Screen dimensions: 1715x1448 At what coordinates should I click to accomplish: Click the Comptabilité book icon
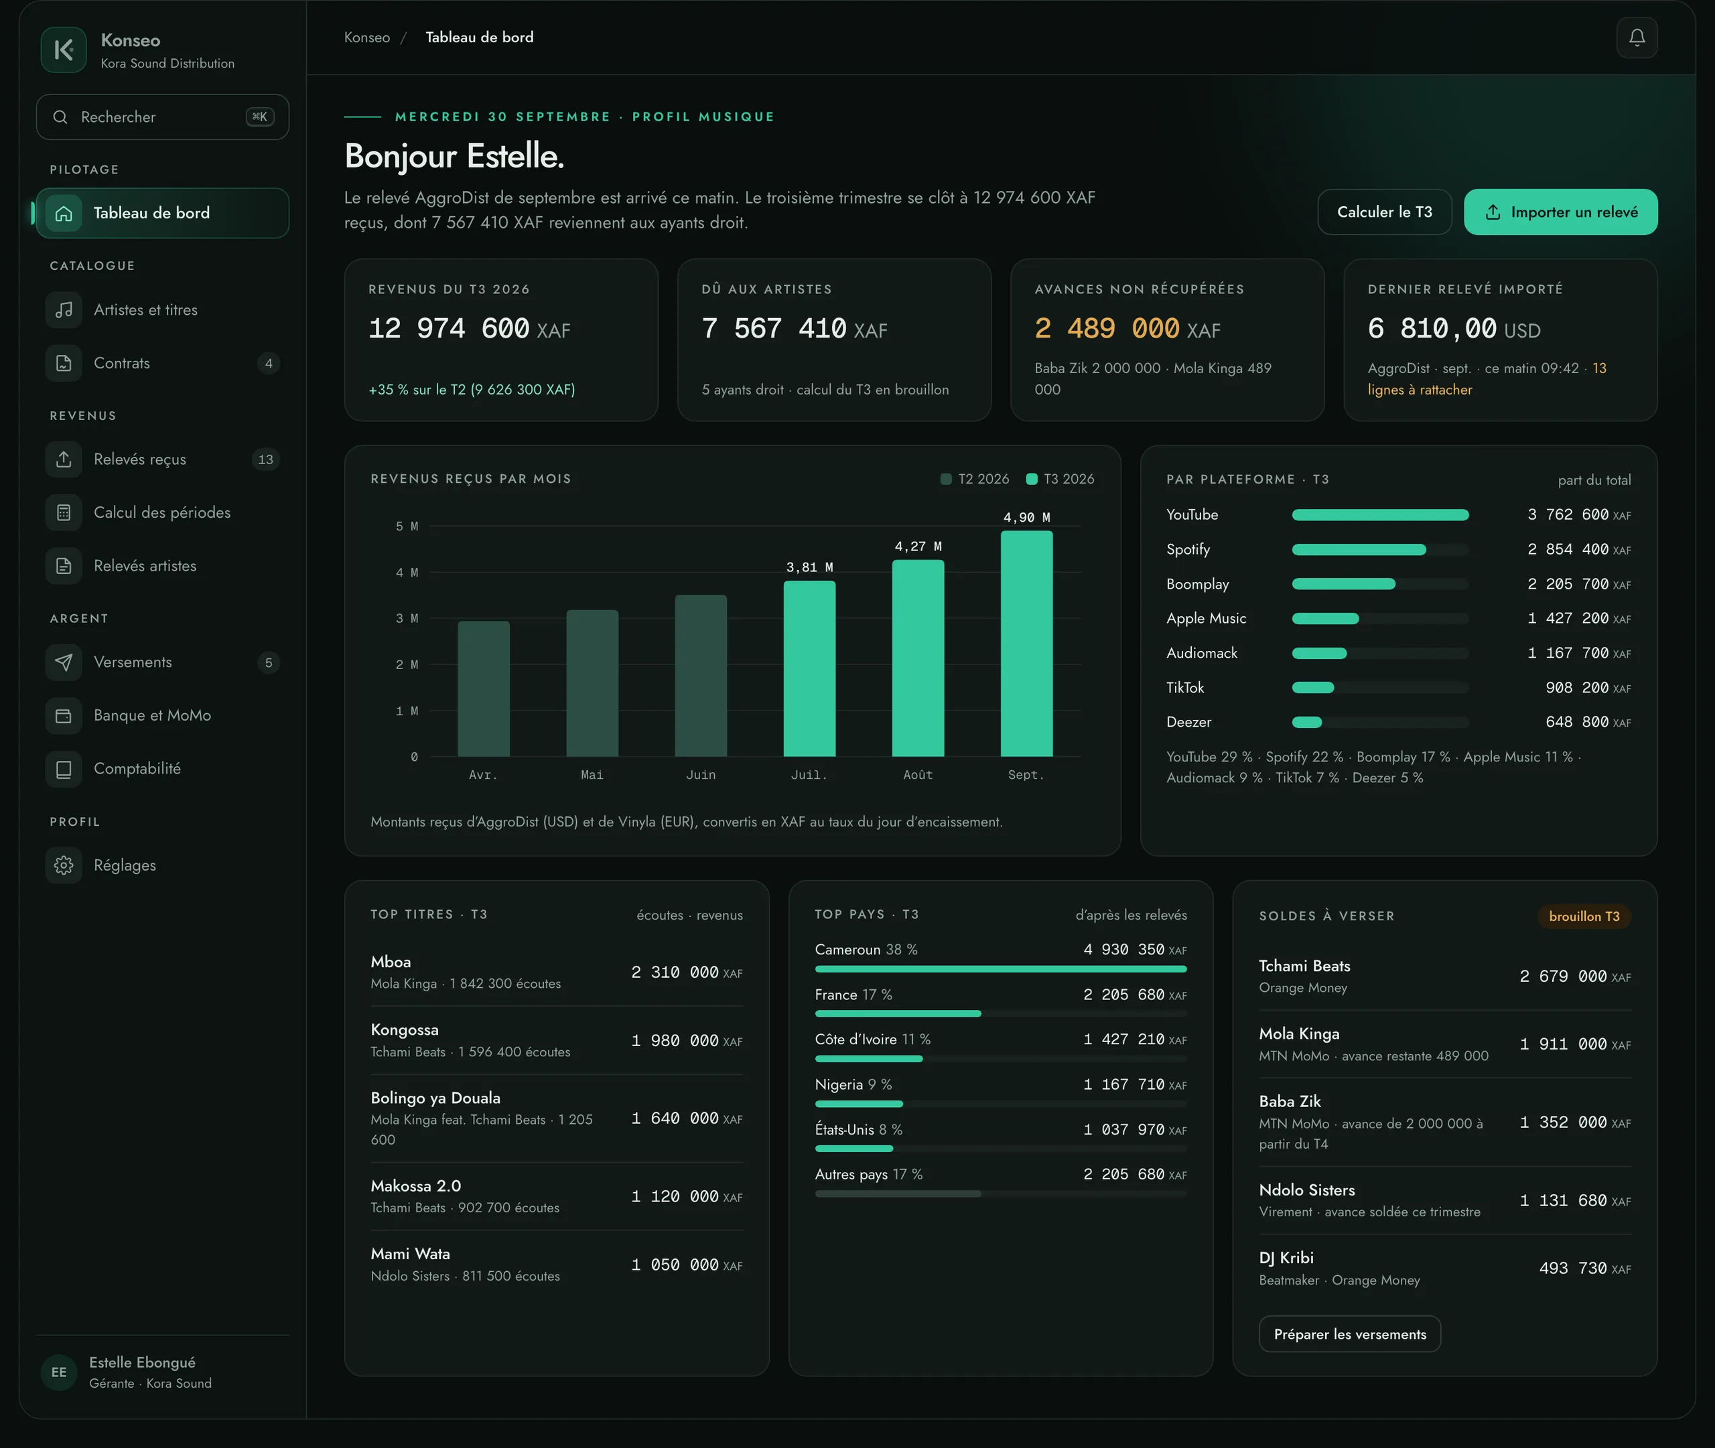(x=63, y=769)
